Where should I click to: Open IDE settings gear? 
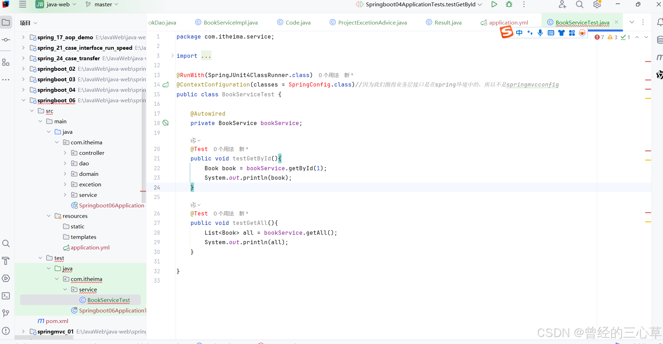click(x=597, y=5)
